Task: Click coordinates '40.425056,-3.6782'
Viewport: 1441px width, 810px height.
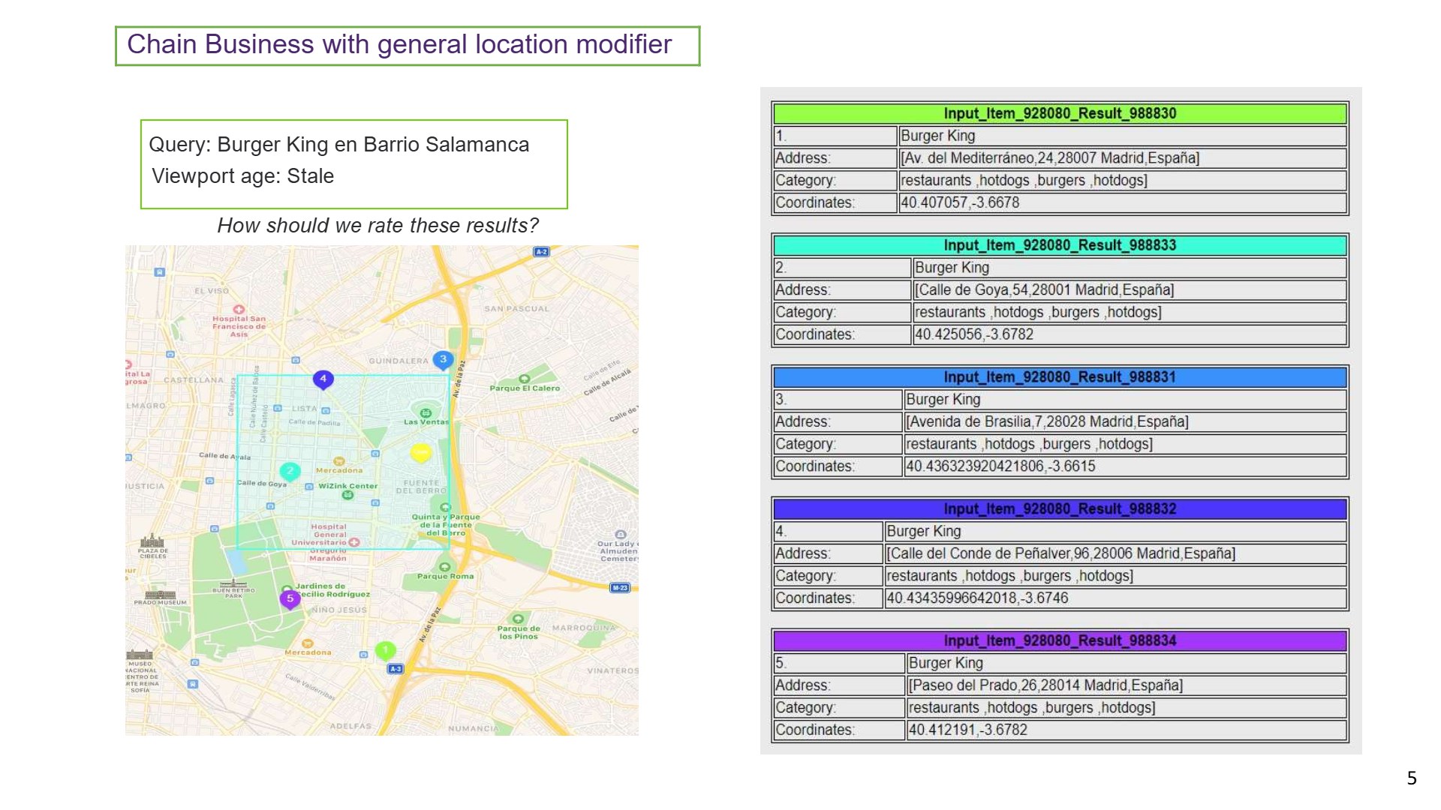Action: (974, 335)
